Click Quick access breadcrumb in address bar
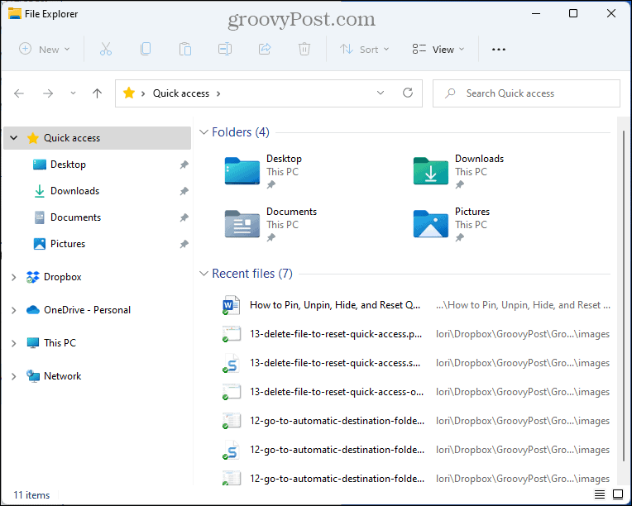The image size is (632, 506). click(x=181, y=93)
